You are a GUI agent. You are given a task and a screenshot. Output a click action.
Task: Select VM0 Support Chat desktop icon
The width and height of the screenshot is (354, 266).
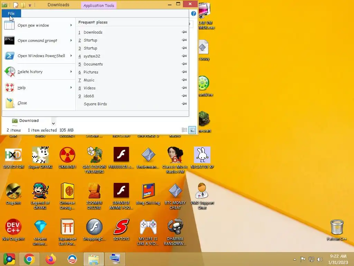(202, 196)
